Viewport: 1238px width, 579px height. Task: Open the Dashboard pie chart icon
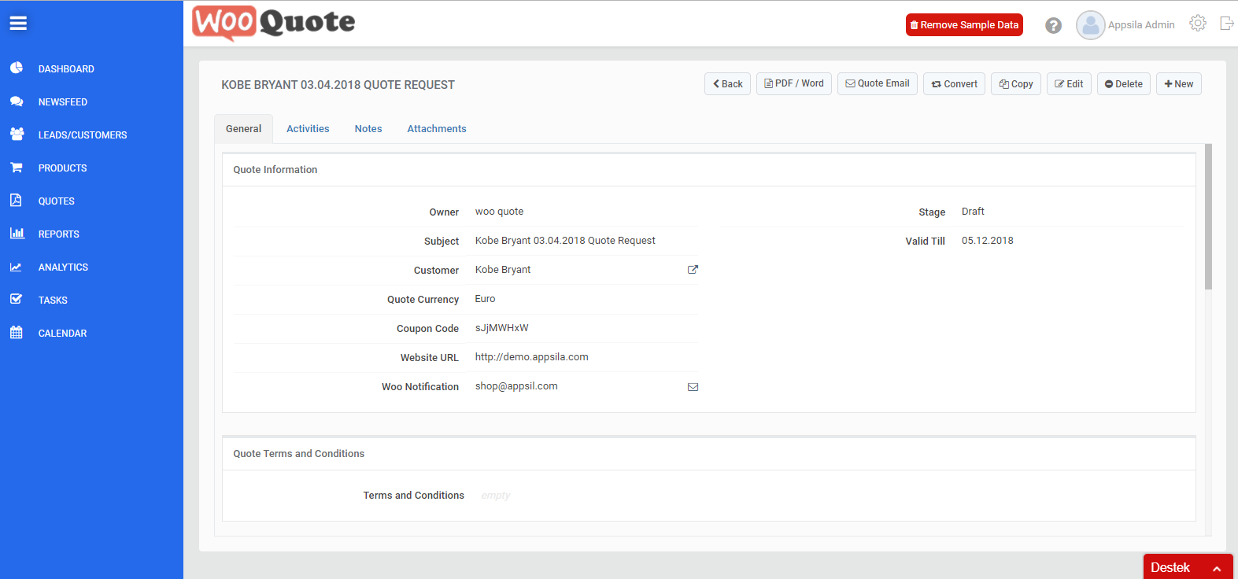point(17,68)
